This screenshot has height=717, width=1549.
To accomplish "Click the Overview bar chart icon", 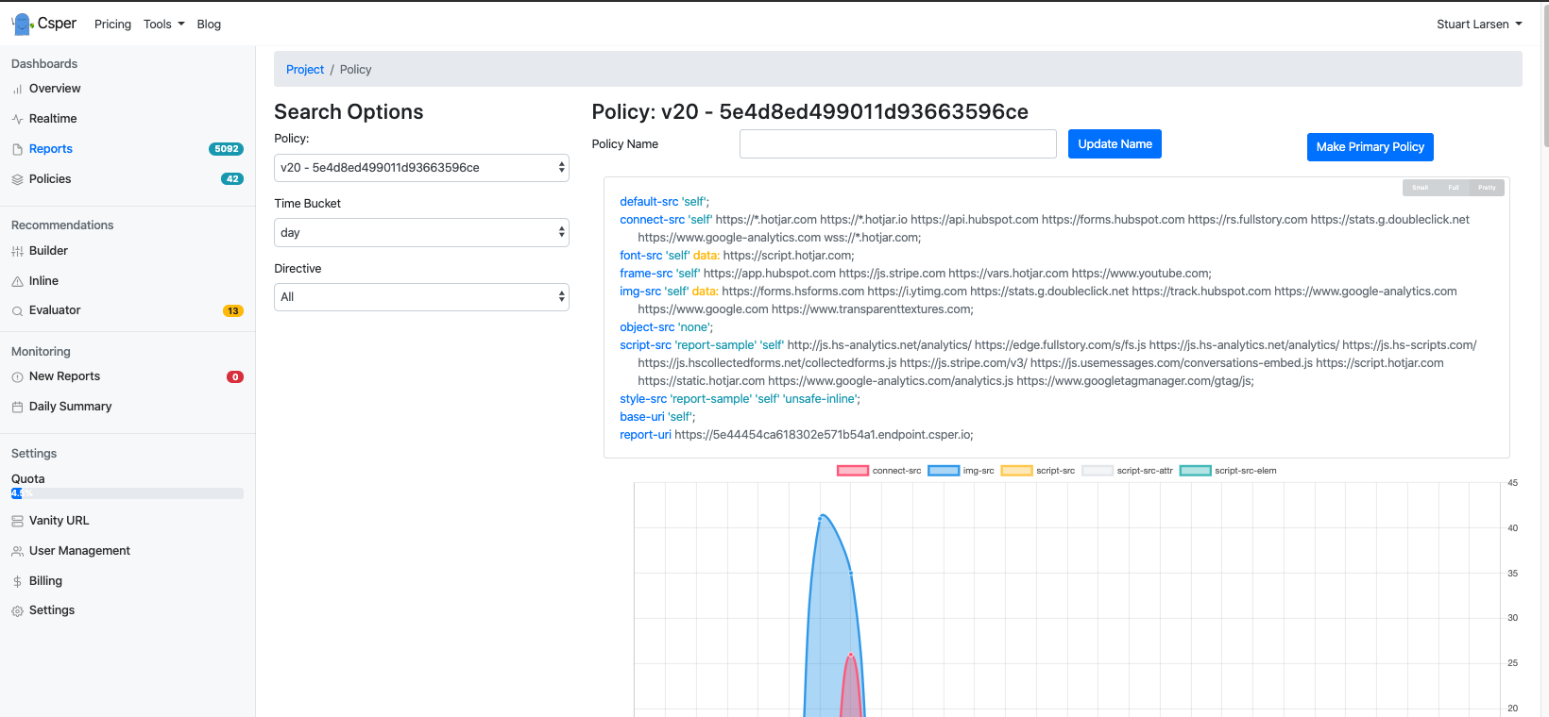I will point(17,89).
